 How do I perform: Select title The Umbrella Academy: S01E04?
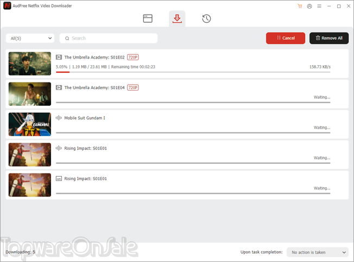(x=94, y=87)
